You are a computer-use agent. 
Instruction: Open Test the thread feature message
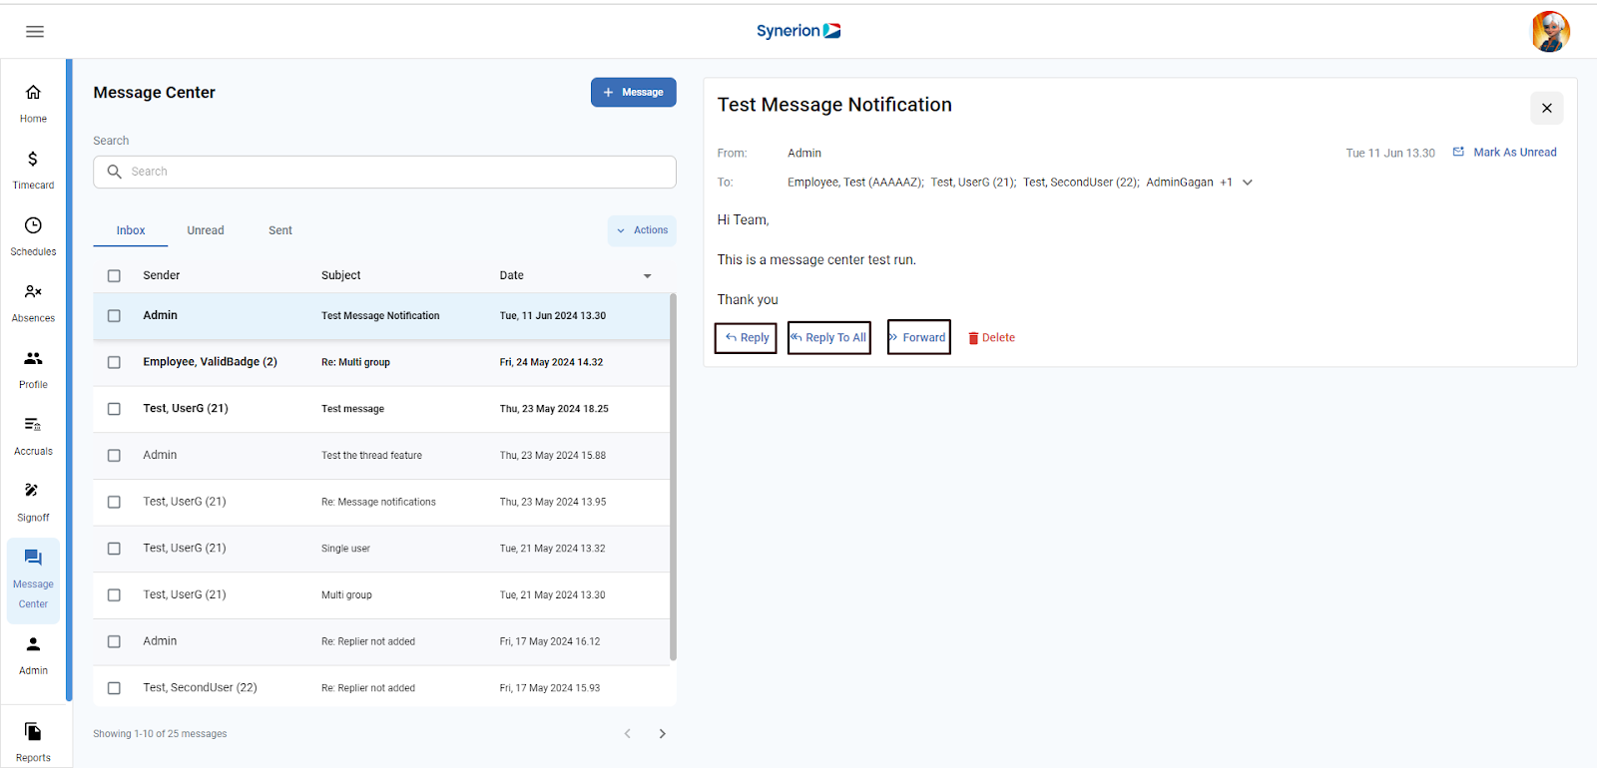tap(381, 455)
